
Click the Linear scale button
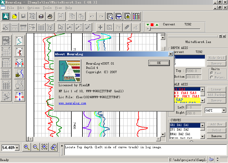[x=217, y=90]
